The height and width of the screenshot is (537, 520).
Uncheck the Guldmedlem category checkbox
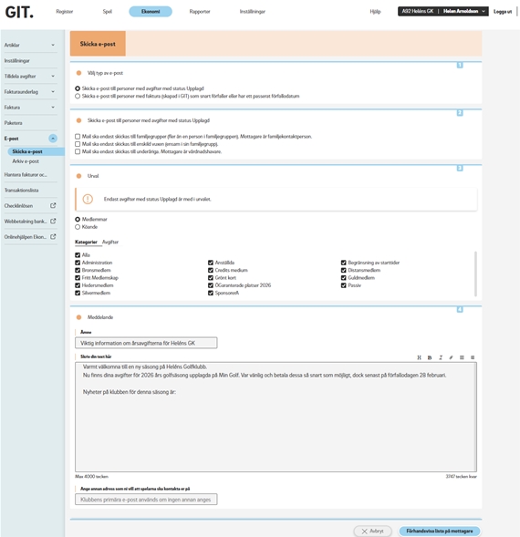coord(343,278)
